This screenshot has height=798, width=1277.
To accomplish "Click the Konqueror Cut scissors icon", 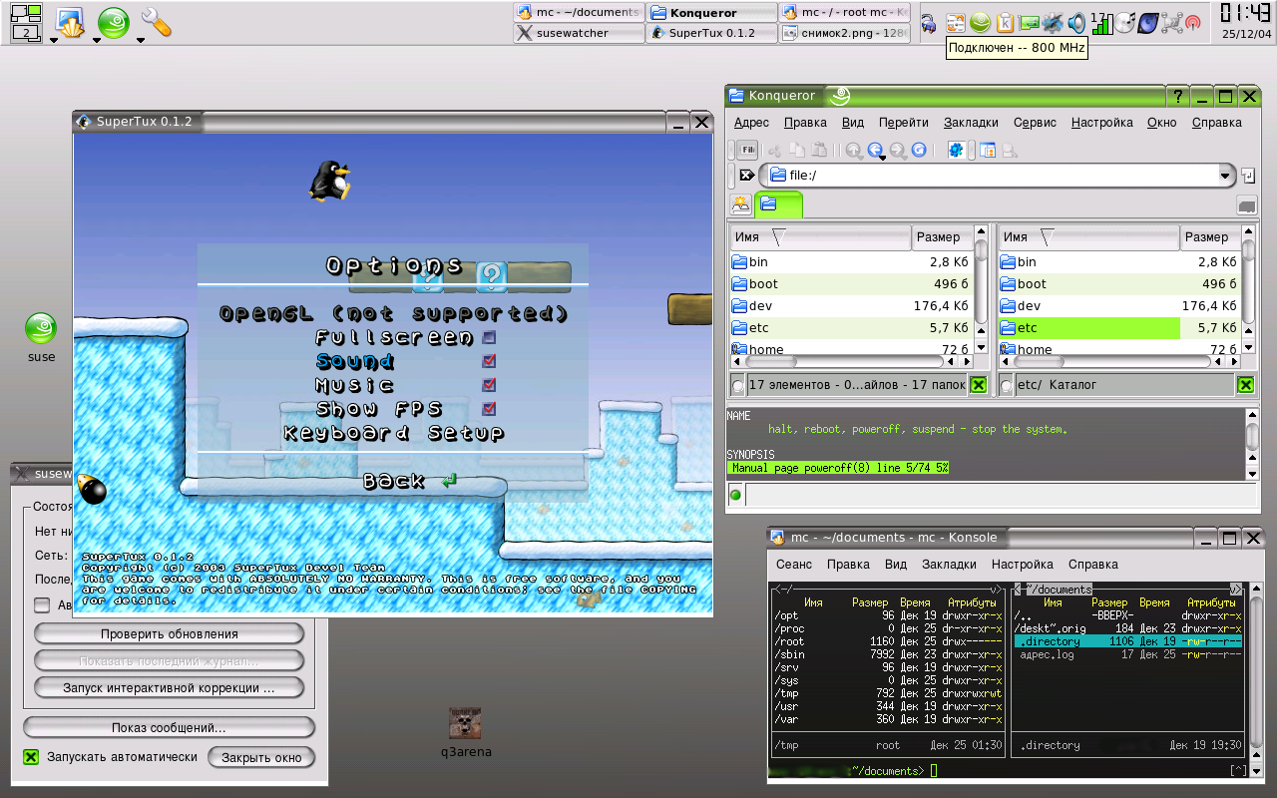I will [x=775, y=151].
